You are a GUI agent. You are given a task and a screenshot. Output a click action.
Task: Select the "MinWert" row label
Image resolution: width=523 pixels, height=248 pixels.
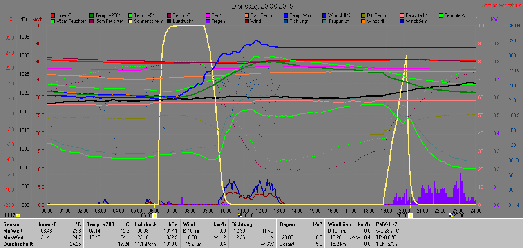pos(13,230)
